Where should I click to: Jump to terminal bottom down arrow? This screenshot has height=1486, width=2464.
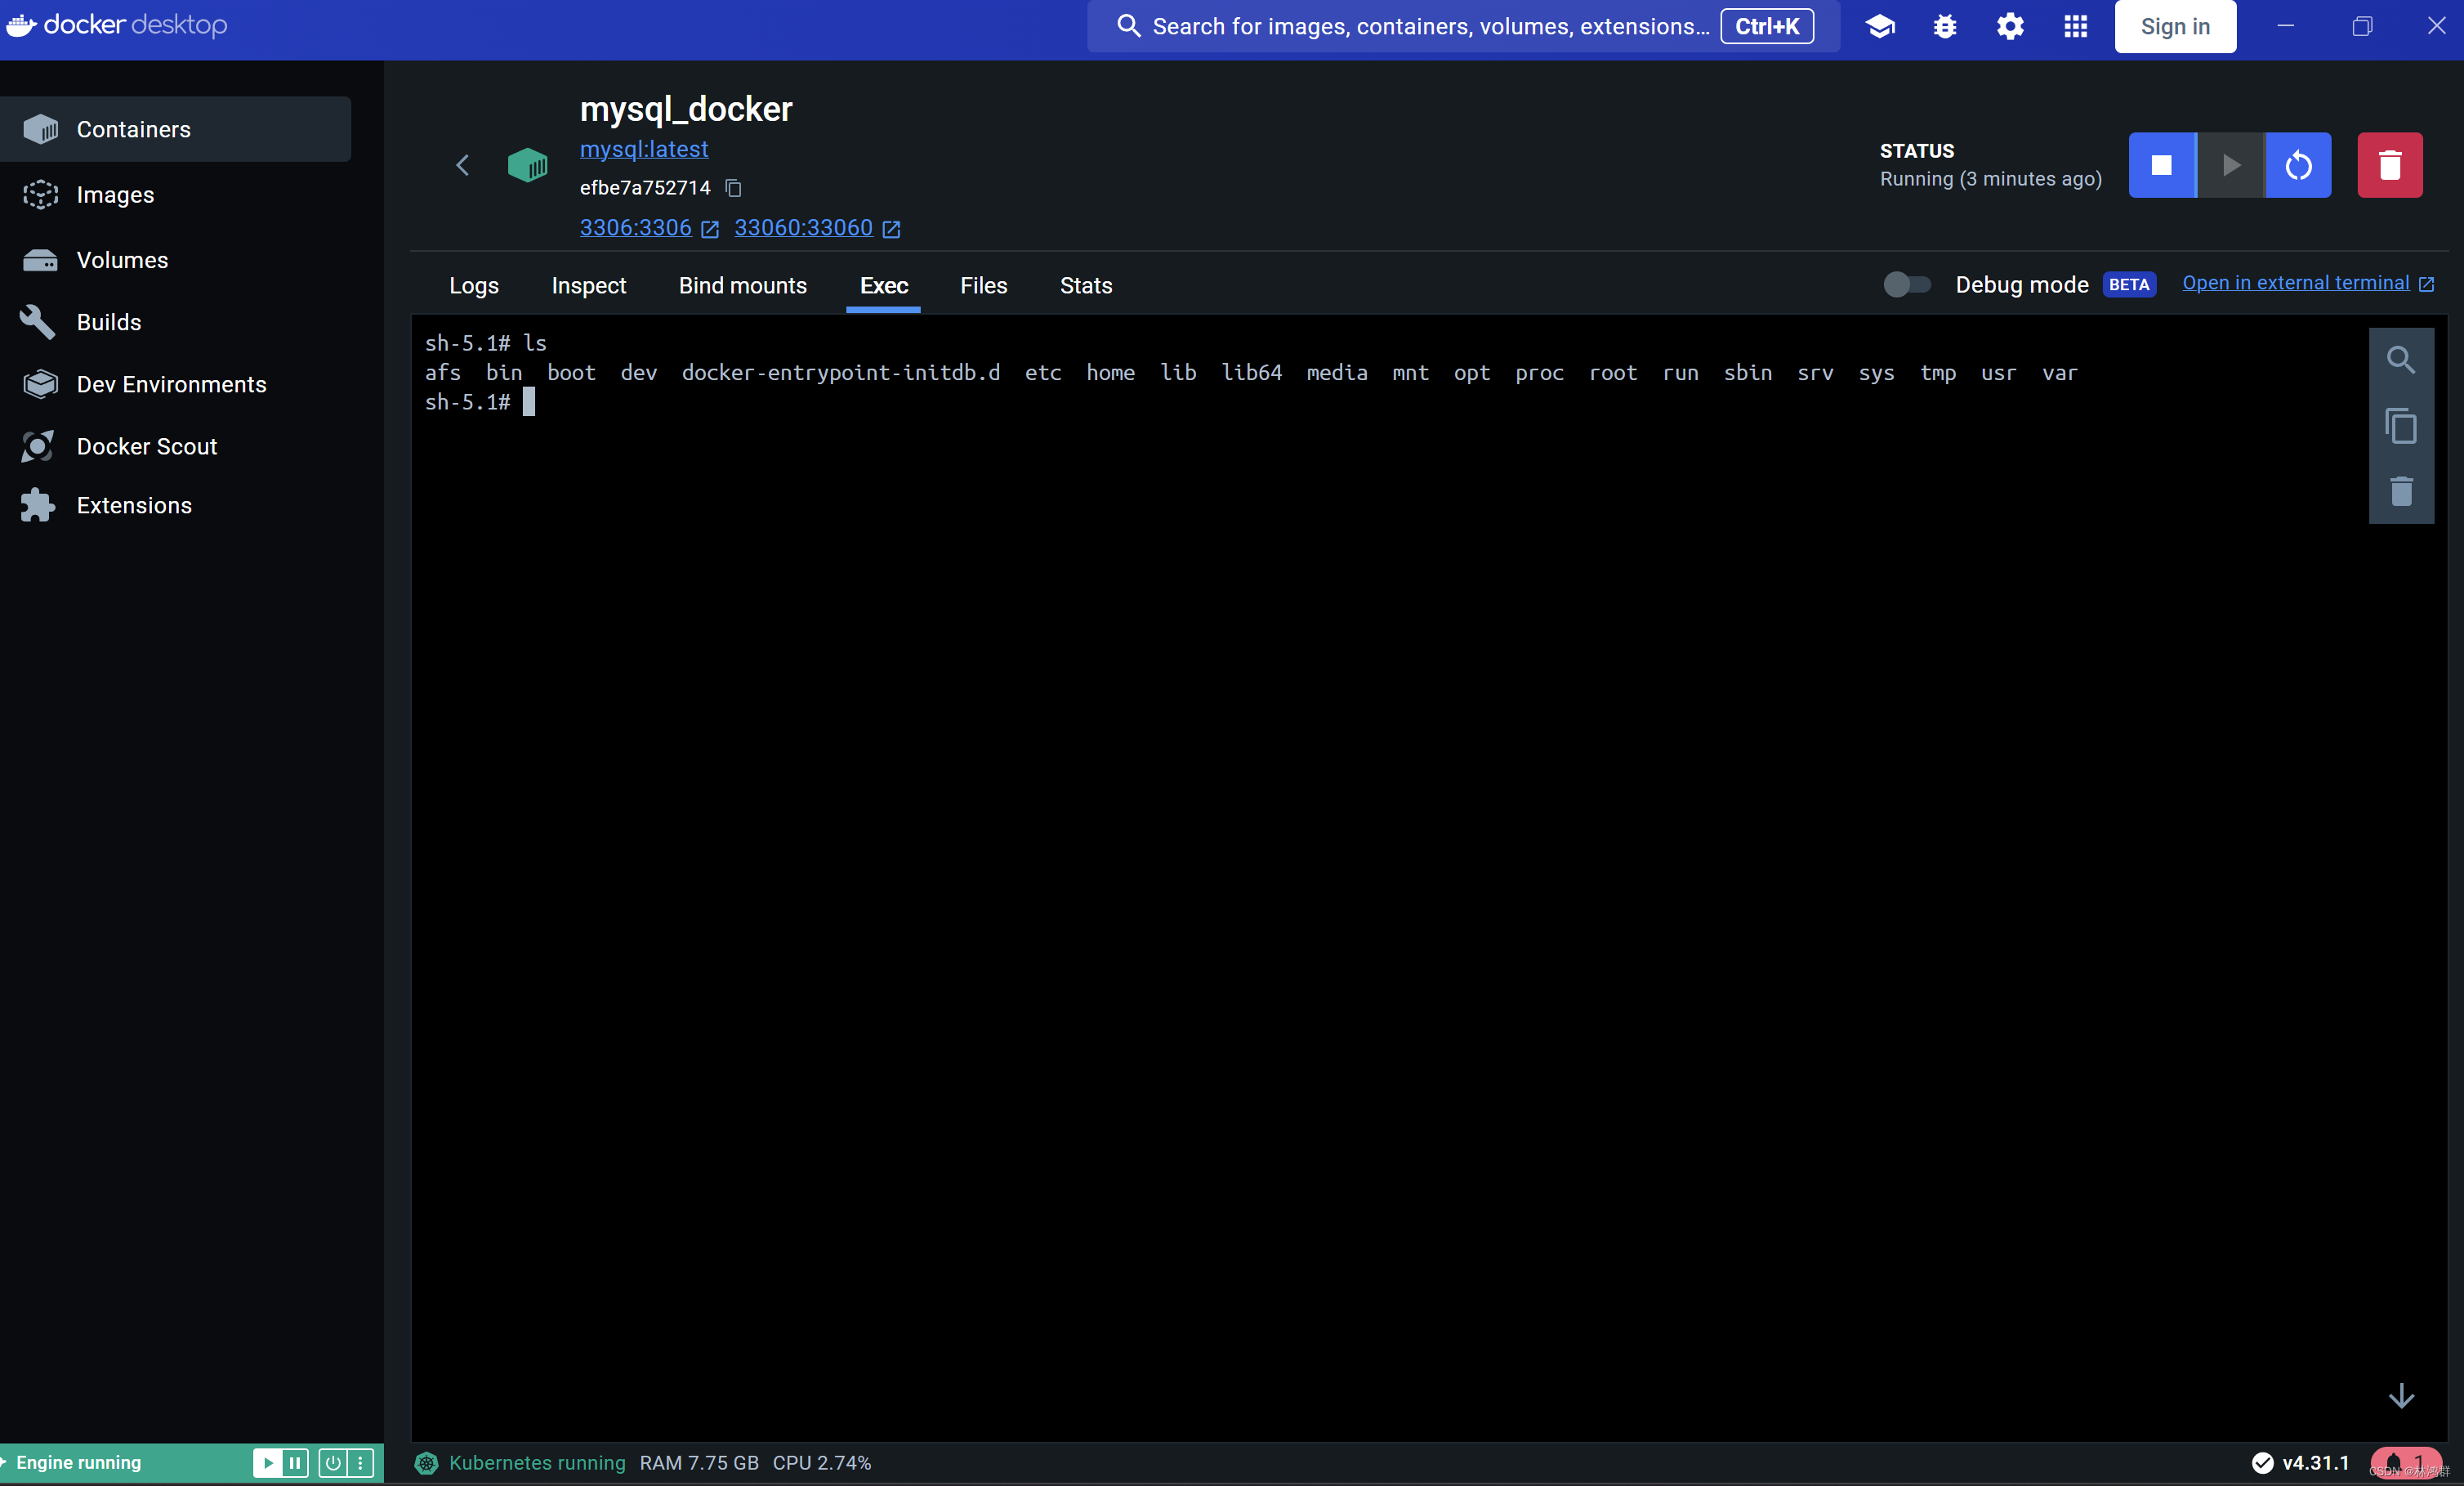2401,1396
